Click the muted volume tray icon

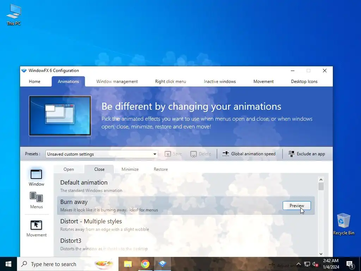315,264
